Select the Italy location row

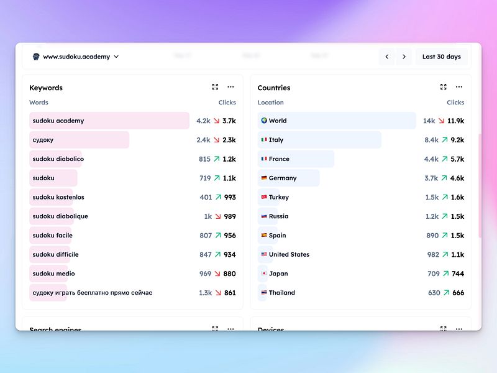[x=361, y=140]
